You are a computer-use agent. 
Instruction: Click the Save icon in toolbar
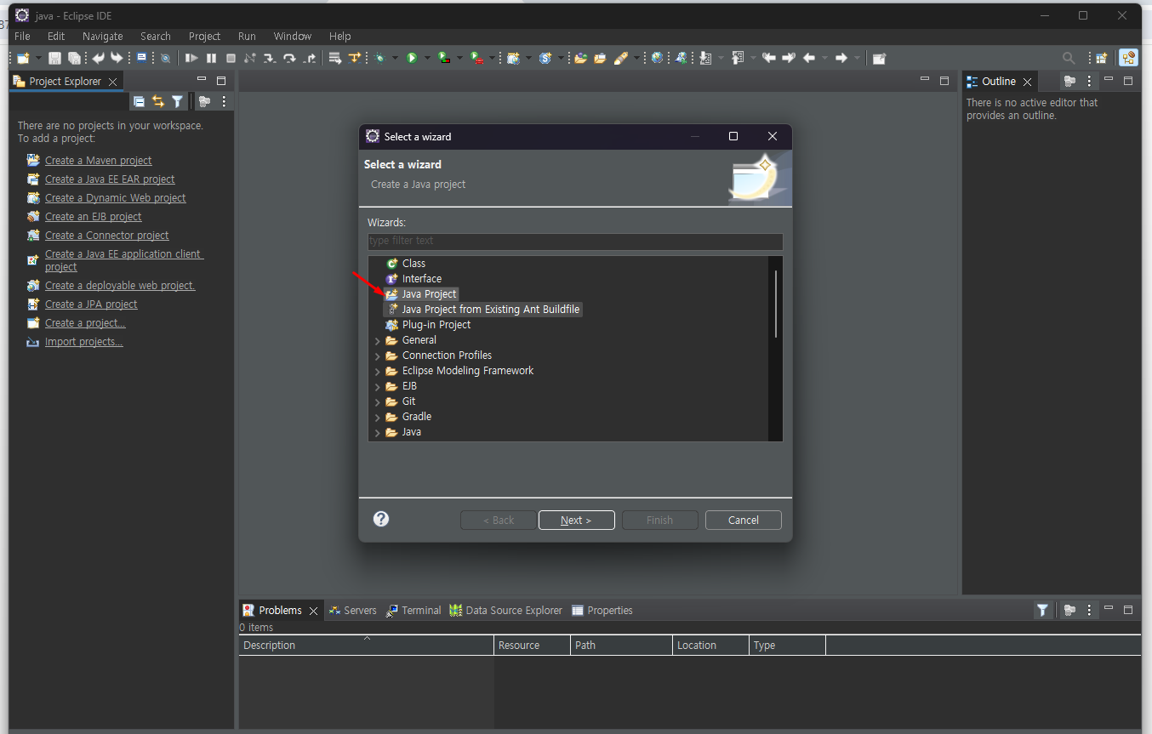(54, 58)
